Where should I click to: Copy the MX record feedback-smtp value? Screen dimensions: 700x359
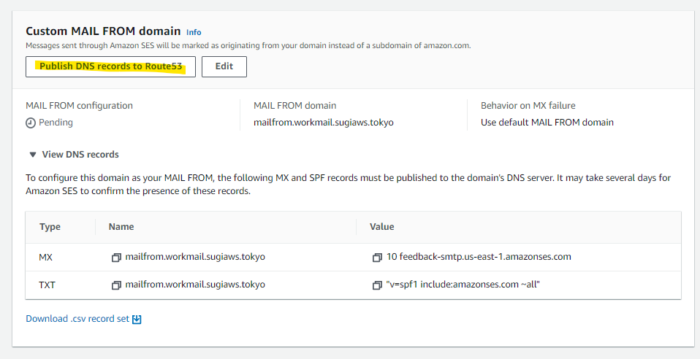(377, 258)
